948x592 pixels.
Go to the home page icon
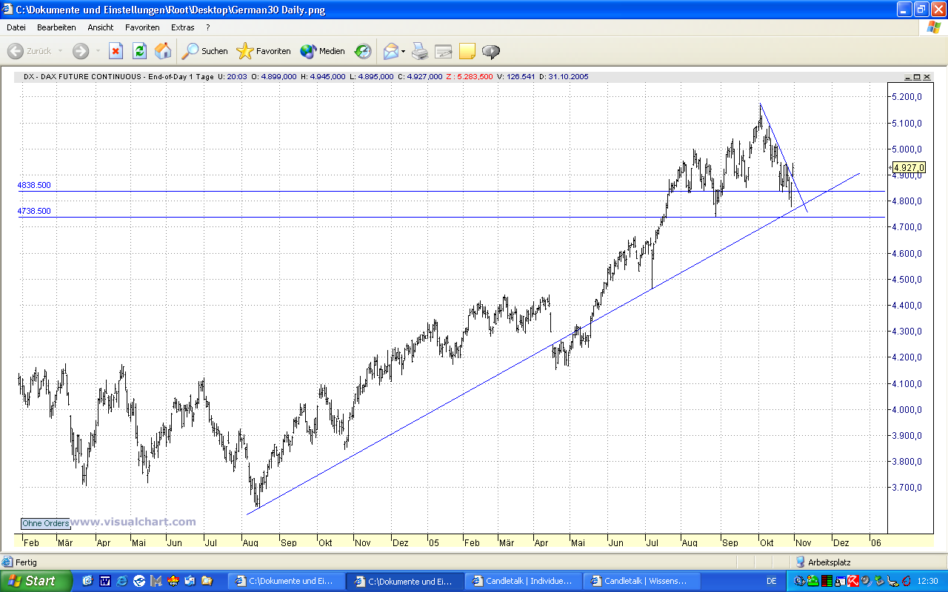click(163, 51)
